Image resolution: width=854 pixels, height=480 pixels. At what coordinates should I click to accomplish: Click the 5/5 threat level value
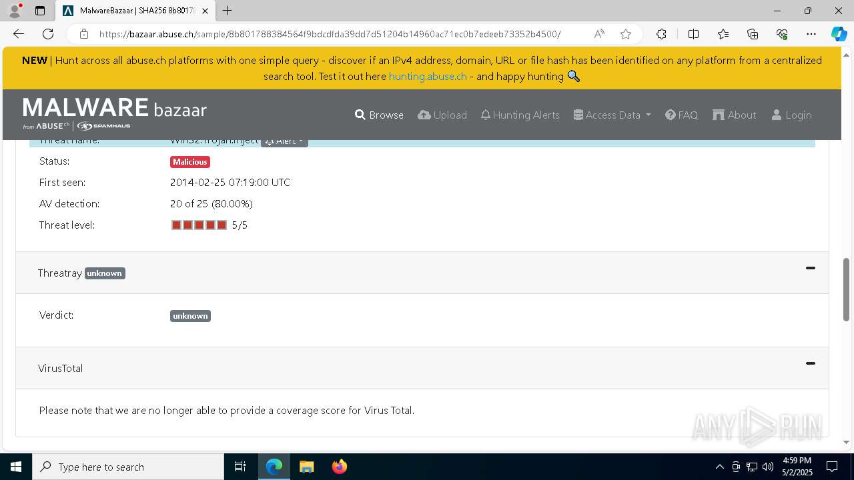(x=240, y=225)
